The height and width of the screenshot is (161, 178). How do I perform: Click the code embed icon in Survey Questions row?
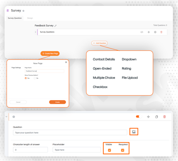point(142,32)
